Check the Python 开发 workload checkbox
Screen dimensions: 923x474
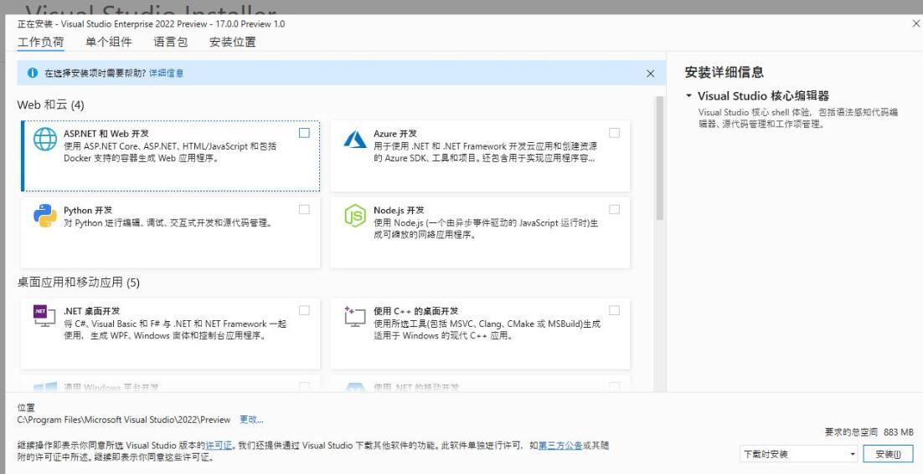point(304,209)
